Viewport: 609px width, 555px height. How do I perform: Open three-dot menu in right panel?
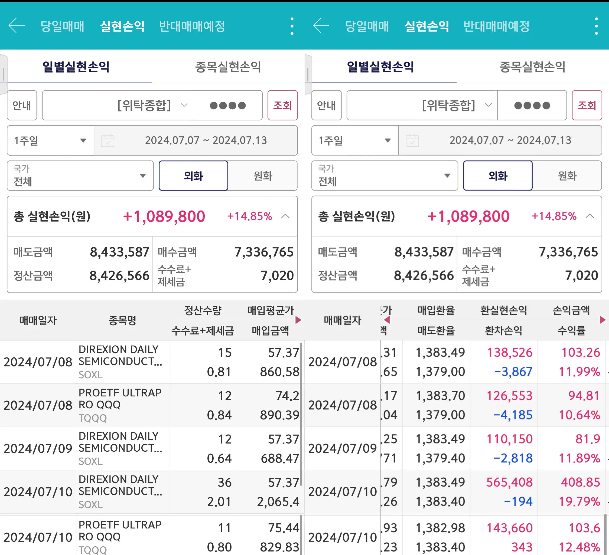click(596, 26)
